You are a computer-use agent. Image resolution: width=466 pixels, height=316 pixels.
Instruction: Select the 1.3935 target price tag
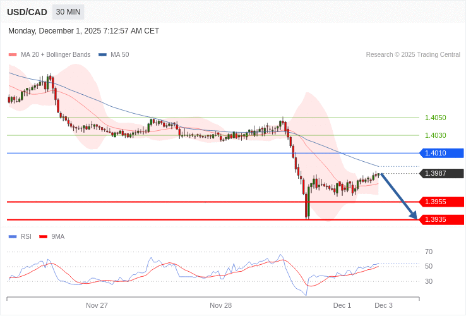441,219
